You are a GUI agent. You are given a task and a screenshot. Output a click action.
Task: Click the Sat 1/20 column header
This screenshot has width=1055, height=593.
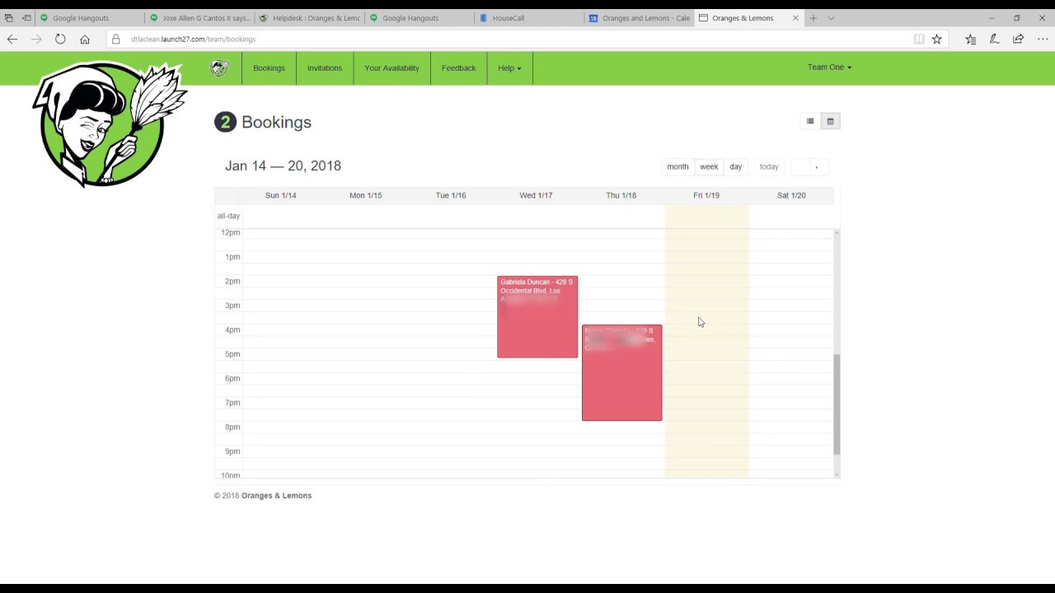click(x=791, y=195)
